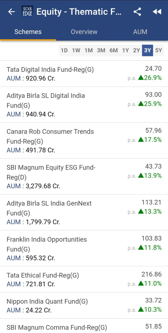Open Franklin India Opportunities Fund(G)

pos(84,248)
